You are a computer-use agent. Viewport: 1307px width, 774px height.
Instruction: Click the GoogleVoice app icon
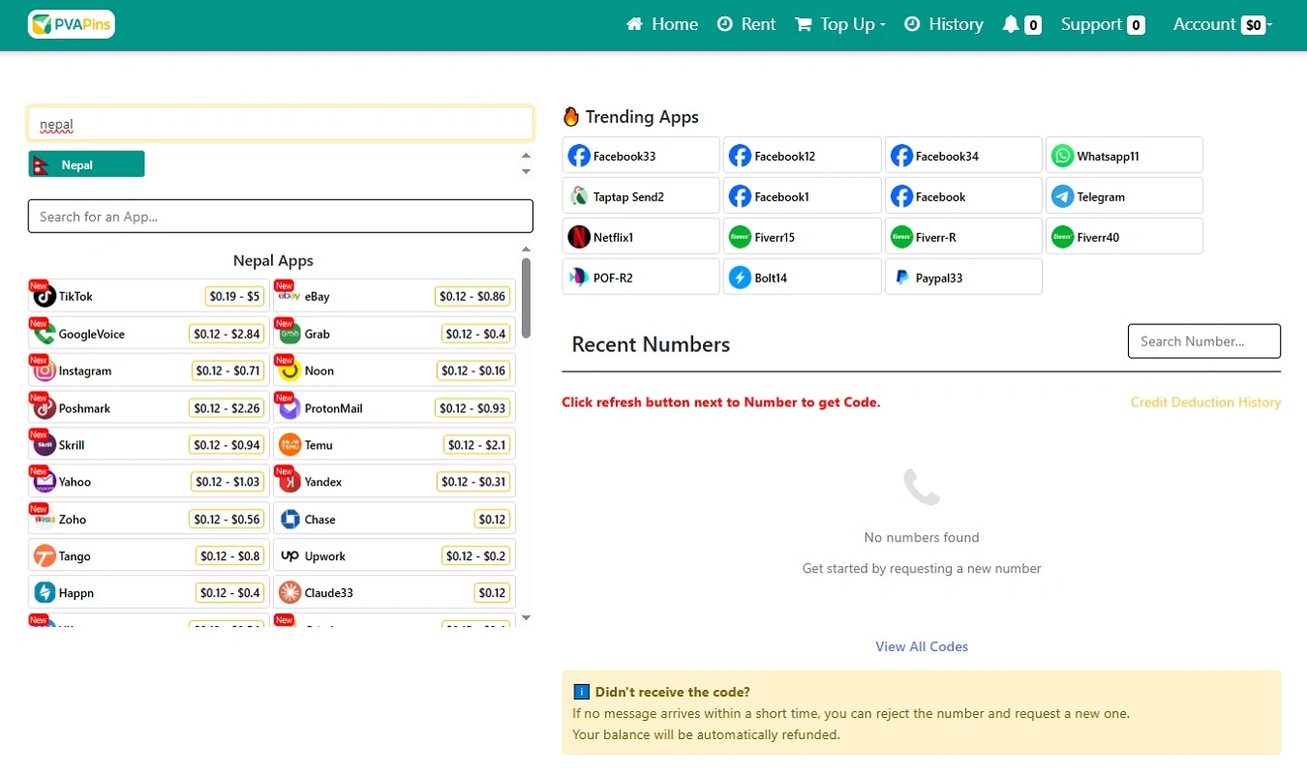click(45, 334)
